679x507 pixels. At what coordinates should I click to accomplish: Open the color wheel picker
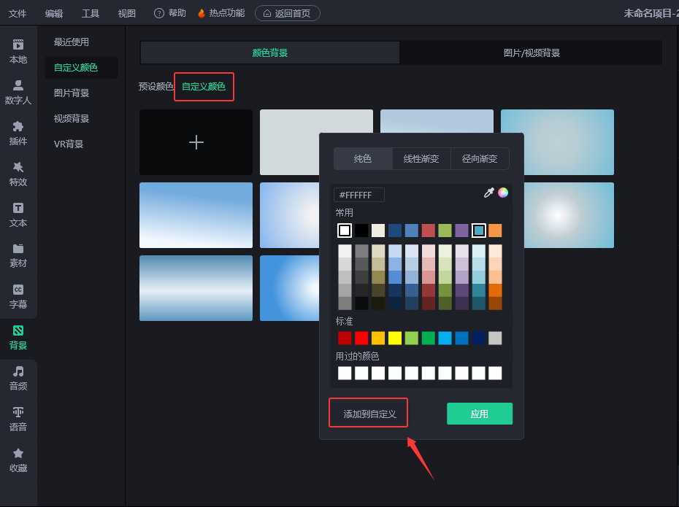(503, 193)
